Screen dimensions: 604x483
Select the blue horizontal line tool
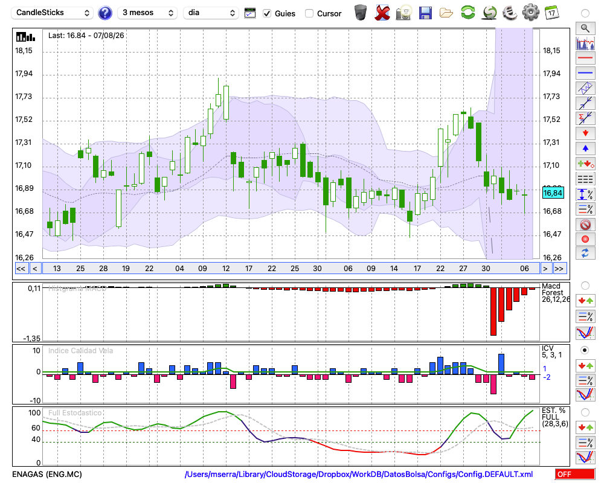point(585,73)
